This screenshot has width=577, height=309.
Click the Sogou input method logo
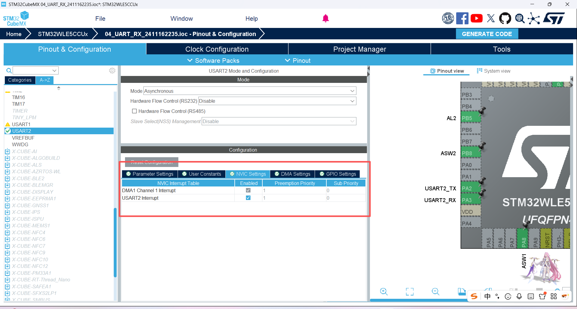click(474, 296)
